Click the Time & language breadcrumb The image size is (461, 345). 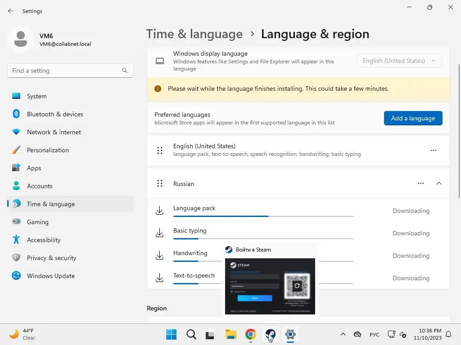pos(194,34)
